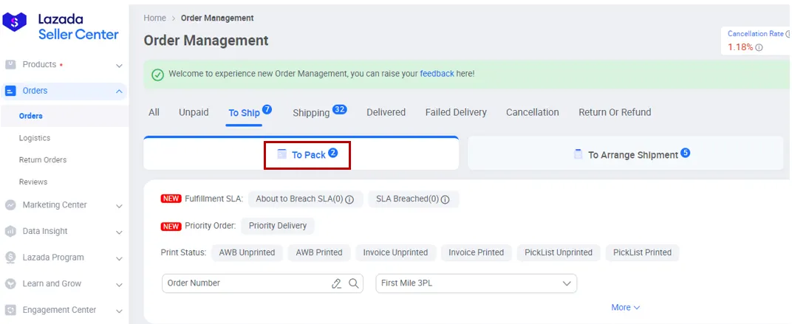Go to Home breadcrumb
The image size is (792, 324).
pos(154,18)
